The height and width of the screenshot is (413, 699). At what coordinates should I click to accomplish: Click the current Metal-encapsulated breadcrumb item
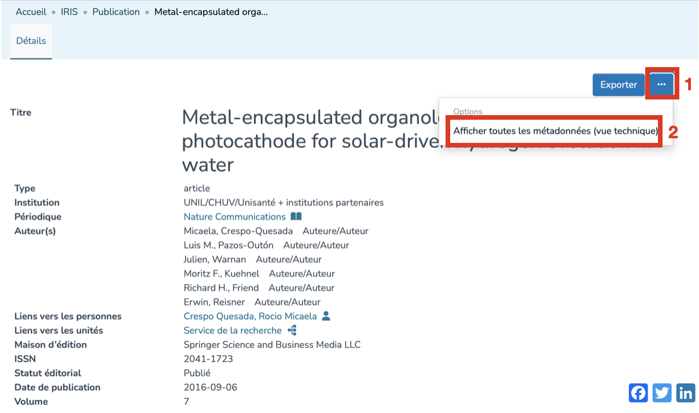(x=211, y=12)
